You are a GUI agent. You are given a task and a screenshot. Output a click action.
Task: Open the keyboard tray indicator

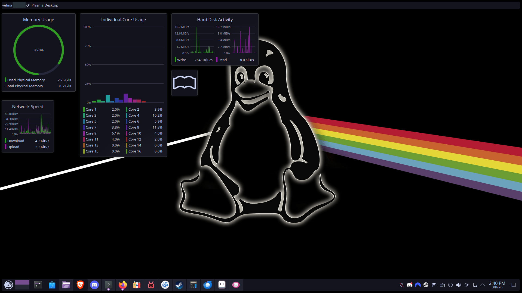point(442,285)
